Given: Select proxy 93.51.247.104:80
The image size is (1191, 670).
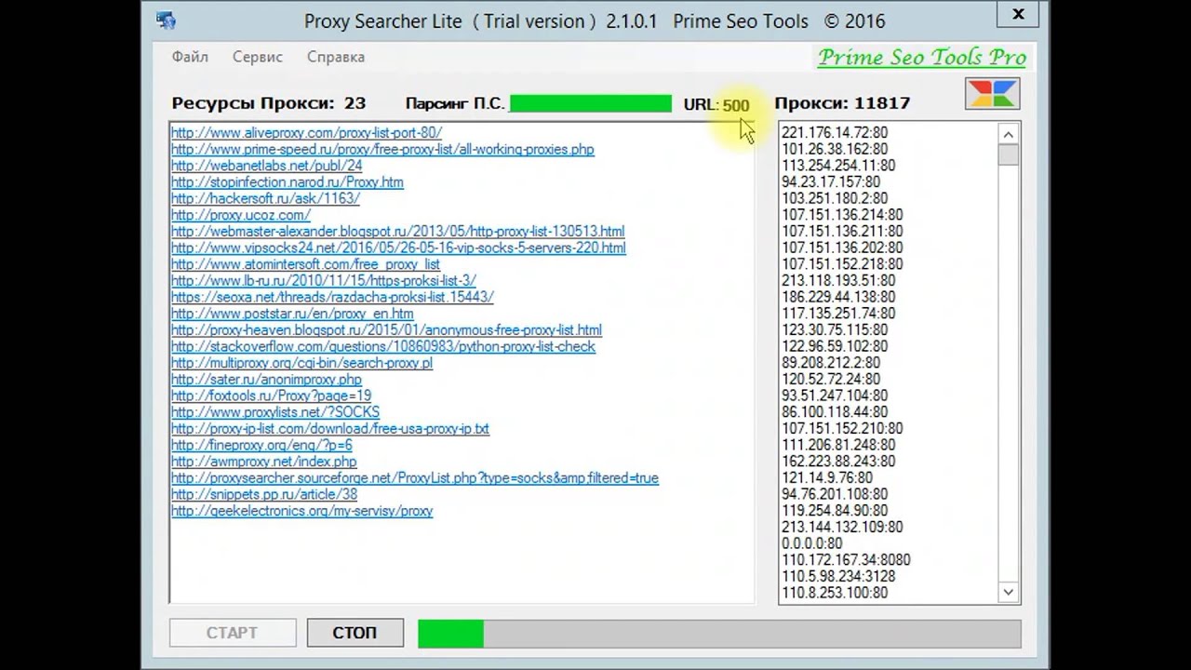Looking at the screenshot, I should point(835,395).
